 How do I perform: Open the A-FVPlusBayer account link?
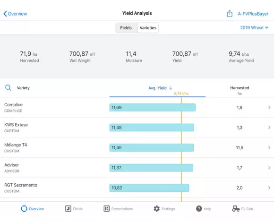click(x=253, y=14)
